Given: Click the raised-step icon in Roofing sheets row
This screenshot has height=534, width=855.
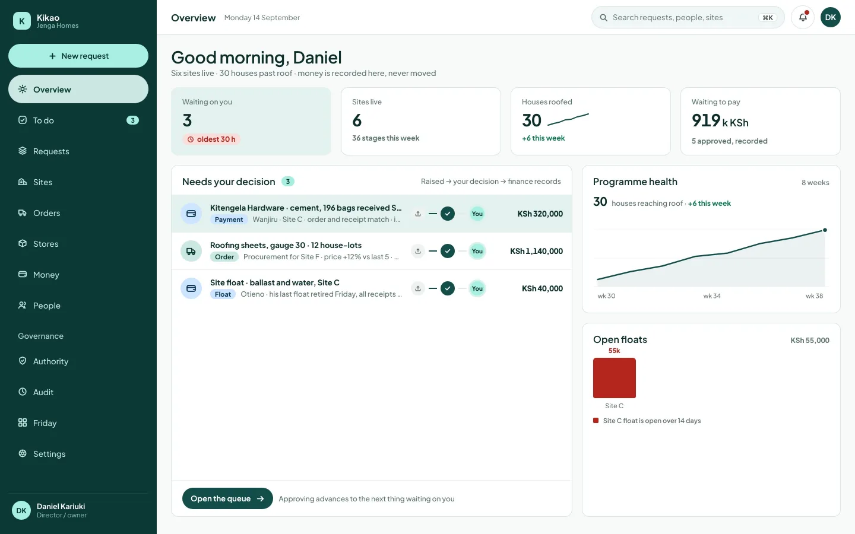Looking at the screenshot, I should (x=418, y=251).
